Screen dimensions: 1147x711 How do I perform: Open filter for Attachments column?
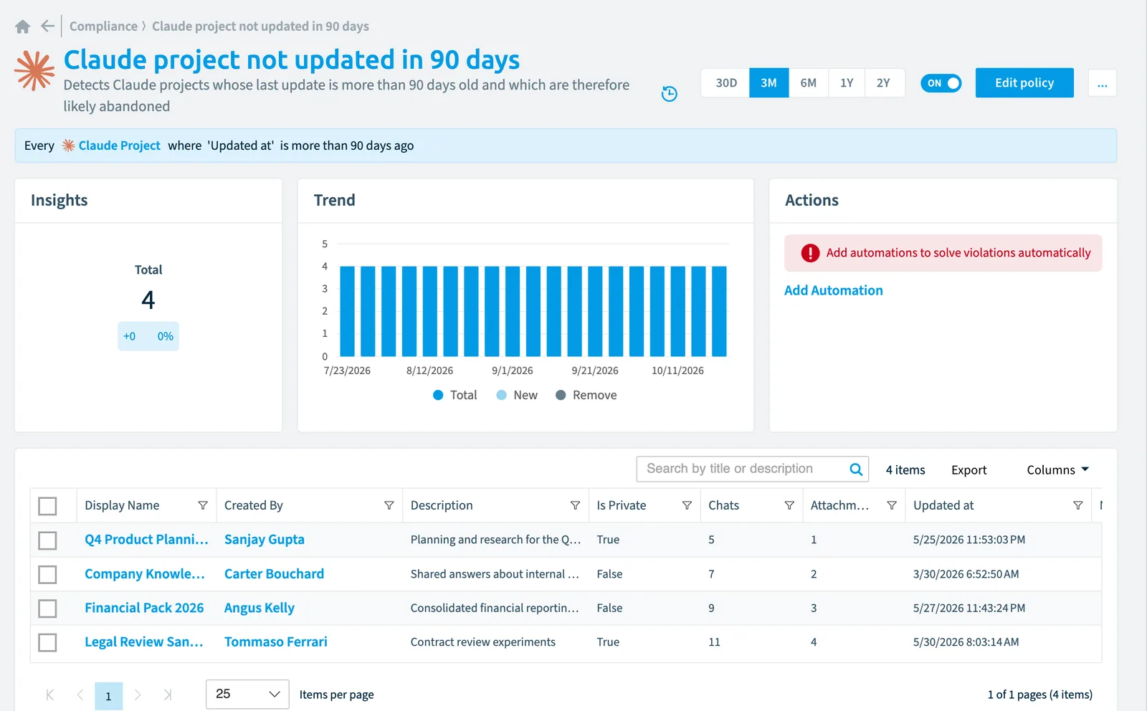[x=892, y=505]
